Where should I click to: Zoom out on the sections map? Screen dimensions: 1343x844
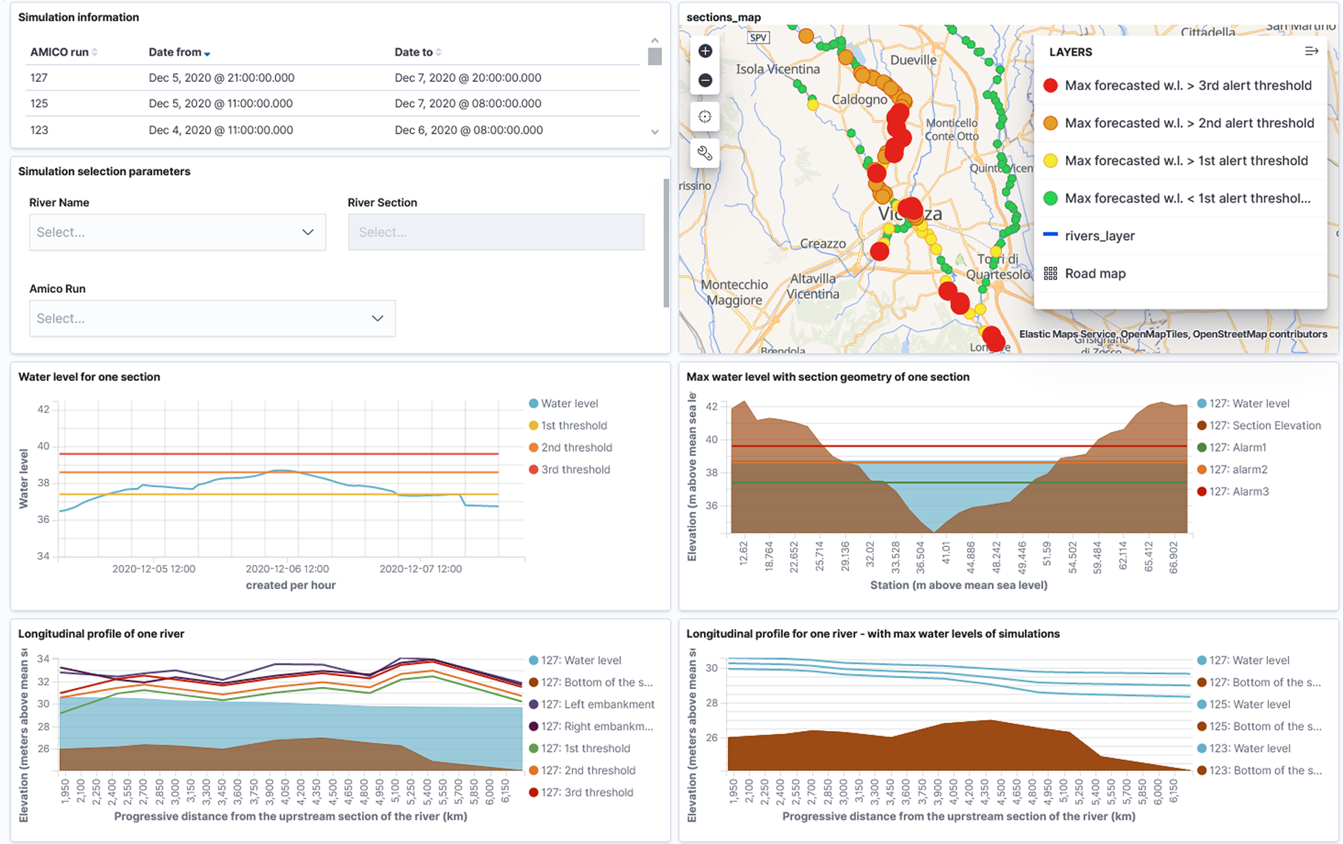[x=705, y=81]
